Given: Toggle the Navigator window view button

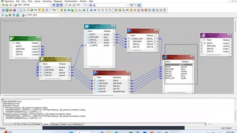Looking at the screenshot, I should [x=54, y=5].
